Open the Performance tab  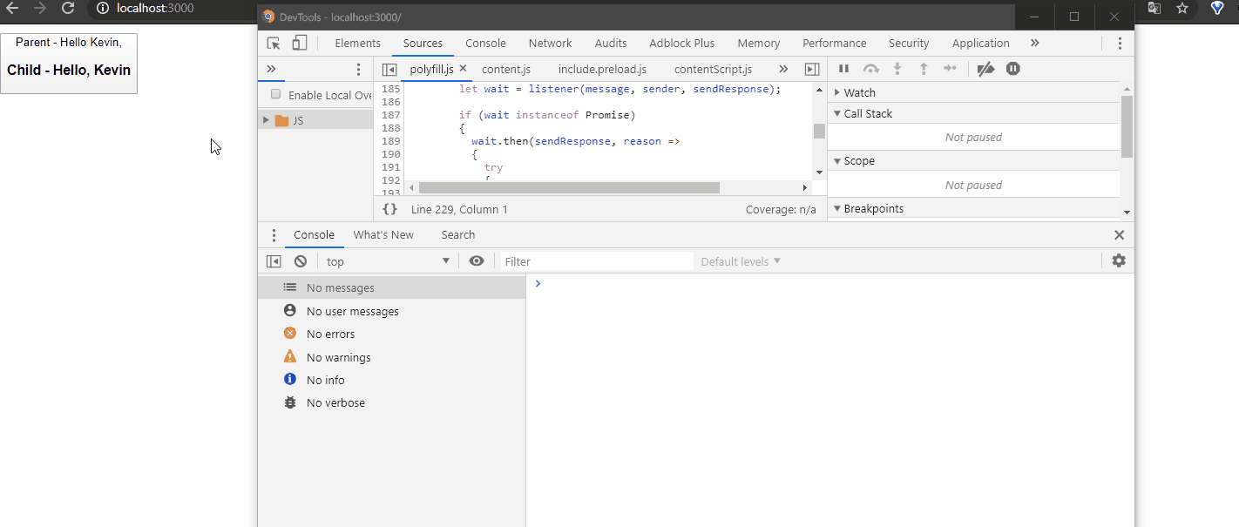click(834, 43)
